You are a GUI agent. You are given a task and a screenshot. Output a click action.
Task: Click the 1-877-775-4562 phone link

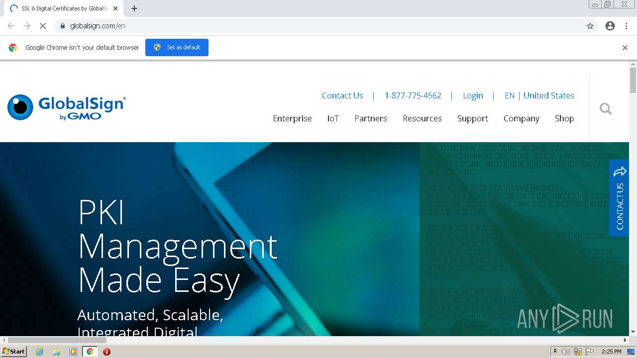(413, 95)
